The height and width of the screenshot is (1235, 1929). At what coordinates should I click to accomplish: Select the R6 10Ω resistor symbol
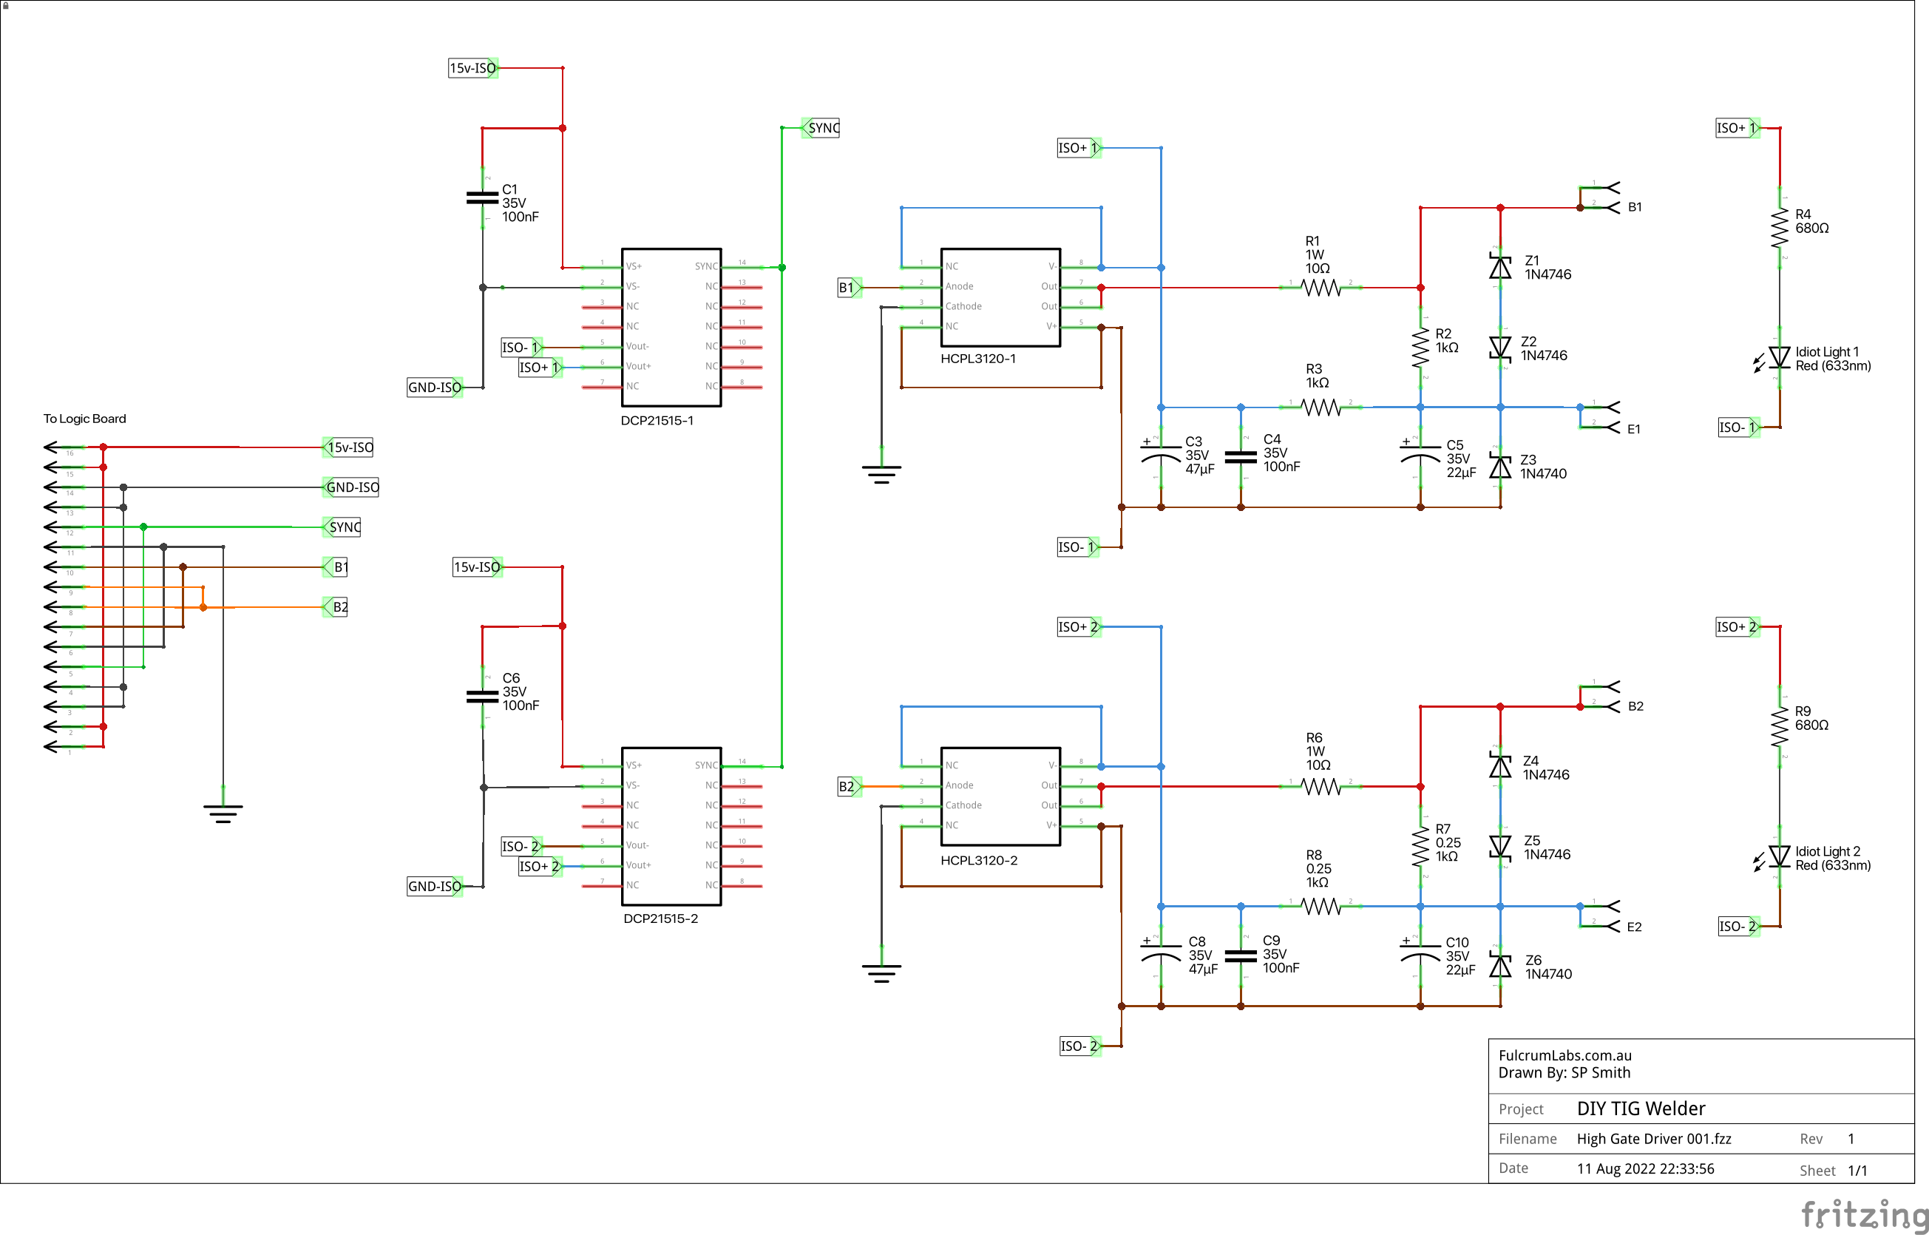pos(1320,787)
